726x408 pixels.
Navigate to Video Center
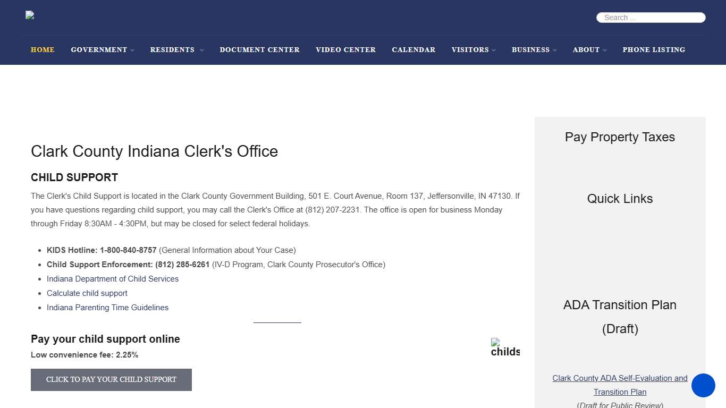click(x=345, y=50)
